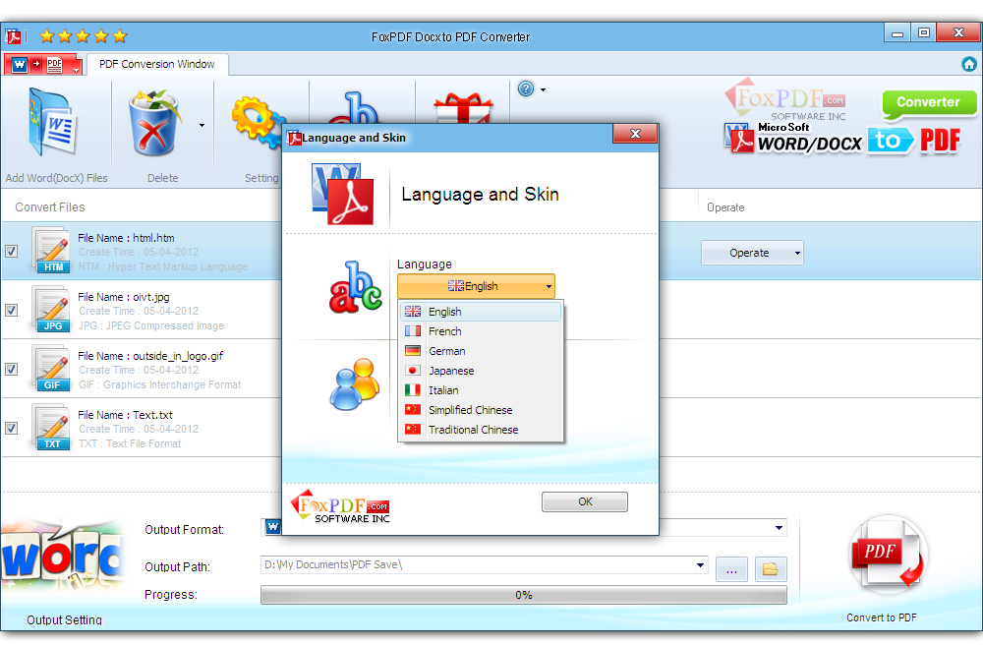Click the five-star rating in title bar

pos(84,36)
